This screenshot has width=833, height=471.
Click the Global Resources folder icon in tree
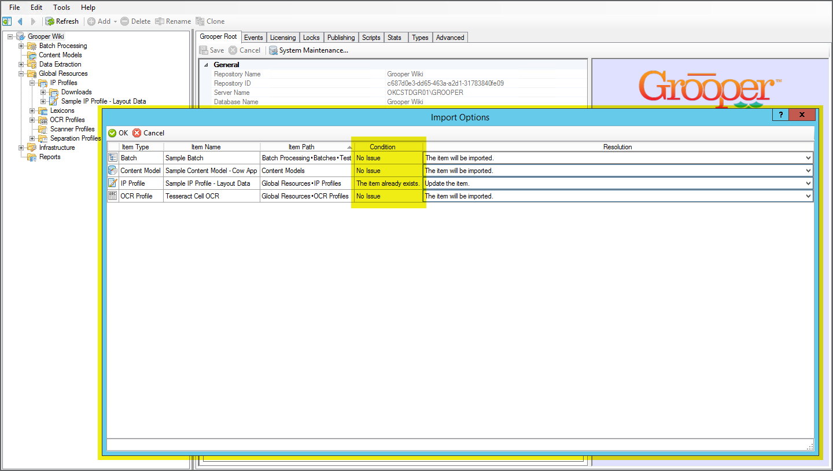[x=32, y=73]
